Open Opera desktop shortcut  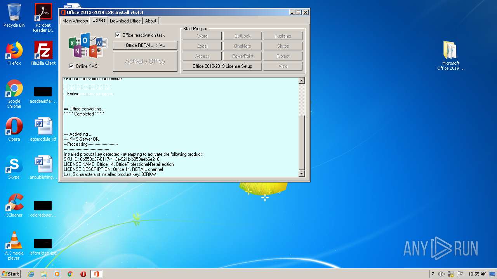point(14,129)
